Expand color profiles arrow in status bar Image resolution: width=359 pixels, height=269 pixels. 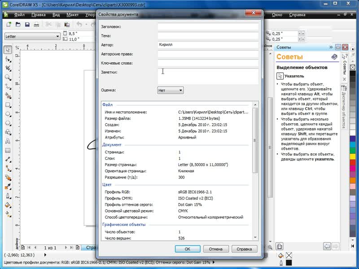click(x=214, y=262)
